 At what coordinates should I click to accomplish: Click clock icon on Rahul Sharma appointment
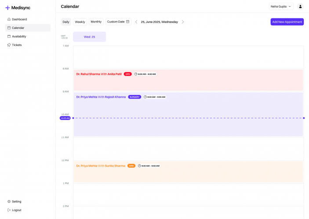point(136,74)
